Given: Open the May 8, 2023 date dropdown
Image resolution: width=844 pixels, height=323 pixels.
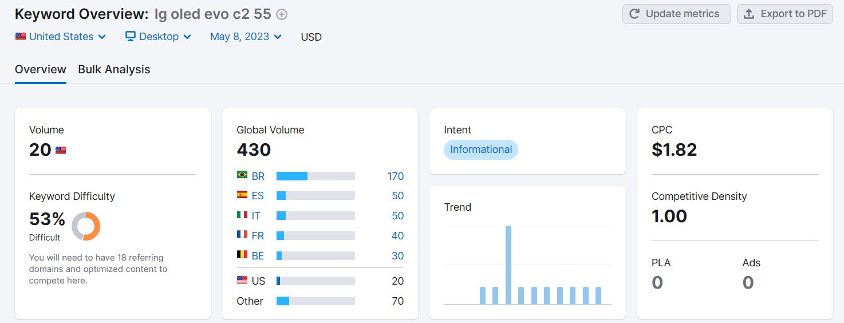Looking at the screenshot, I should point(246,37).
